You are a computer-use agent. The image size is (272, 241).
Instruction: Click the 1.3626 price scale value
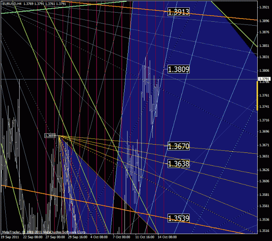pos(264,170)
